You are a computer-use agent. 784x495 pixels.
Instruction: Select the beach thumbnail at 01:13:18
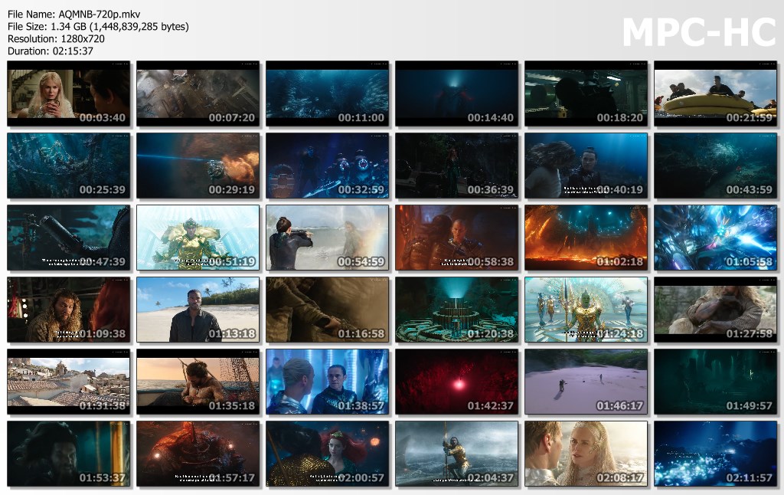pyautogui.click(x=198, y=310)
